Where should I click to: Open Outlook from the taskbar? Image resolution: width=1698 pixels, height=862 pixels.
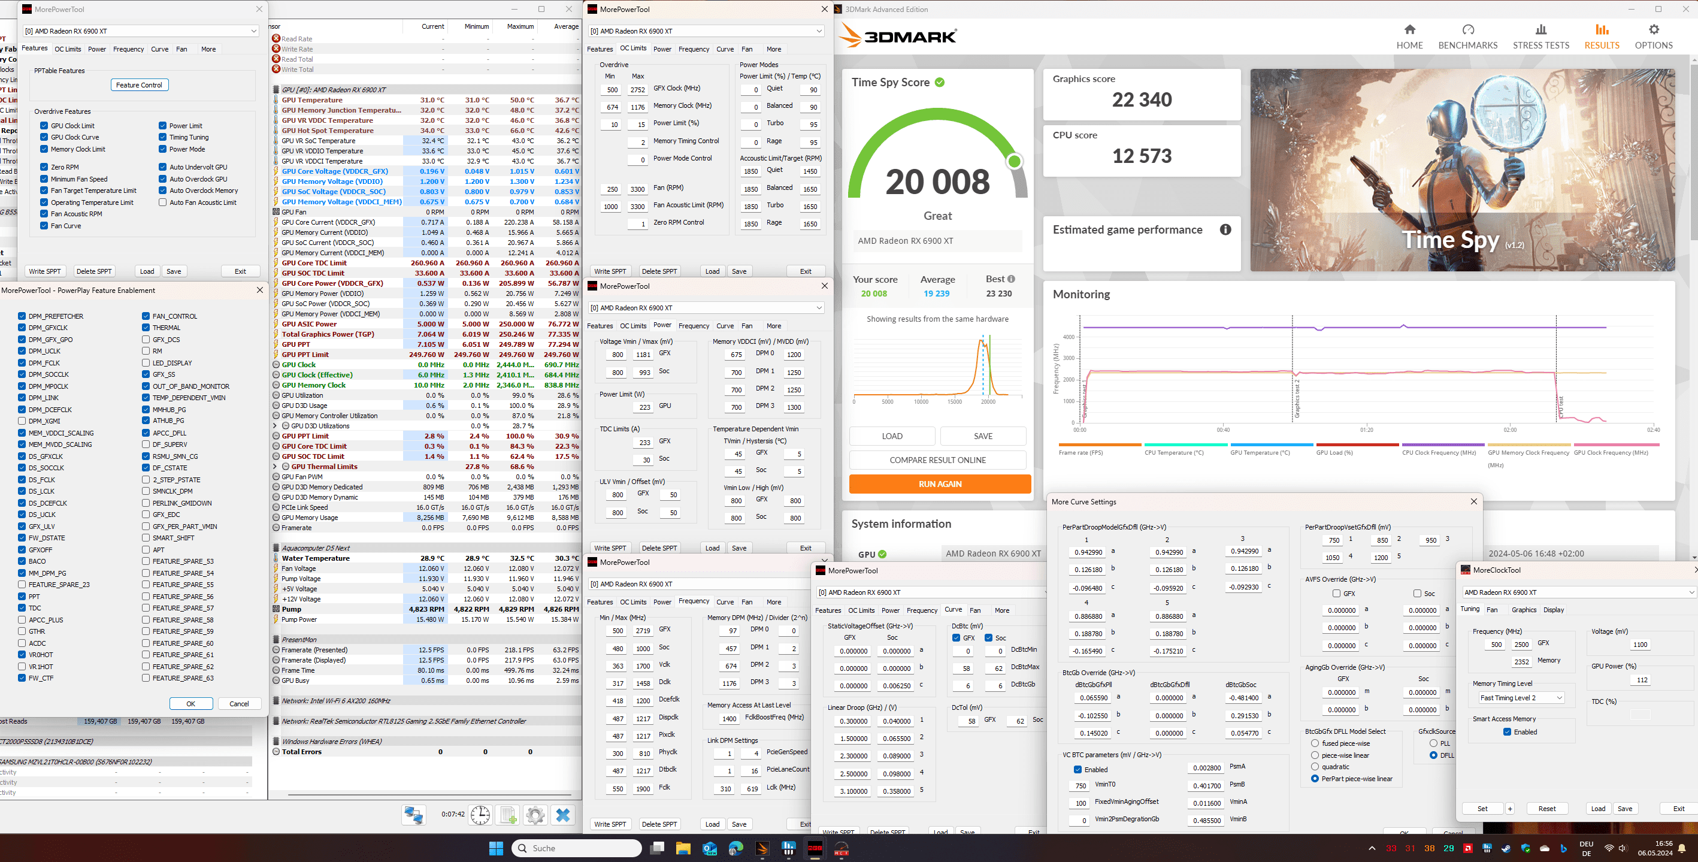[709, 848]
